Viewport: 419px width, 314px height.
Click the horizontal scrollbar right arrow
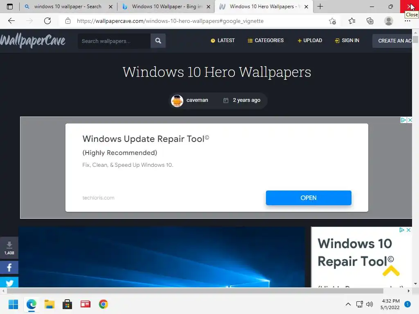pos(409,291)
